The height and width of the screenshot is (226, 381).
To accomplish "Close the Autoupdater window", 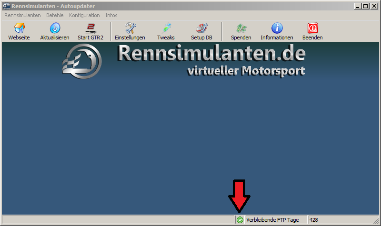I will pyautogui.click(x=374, y=6).
